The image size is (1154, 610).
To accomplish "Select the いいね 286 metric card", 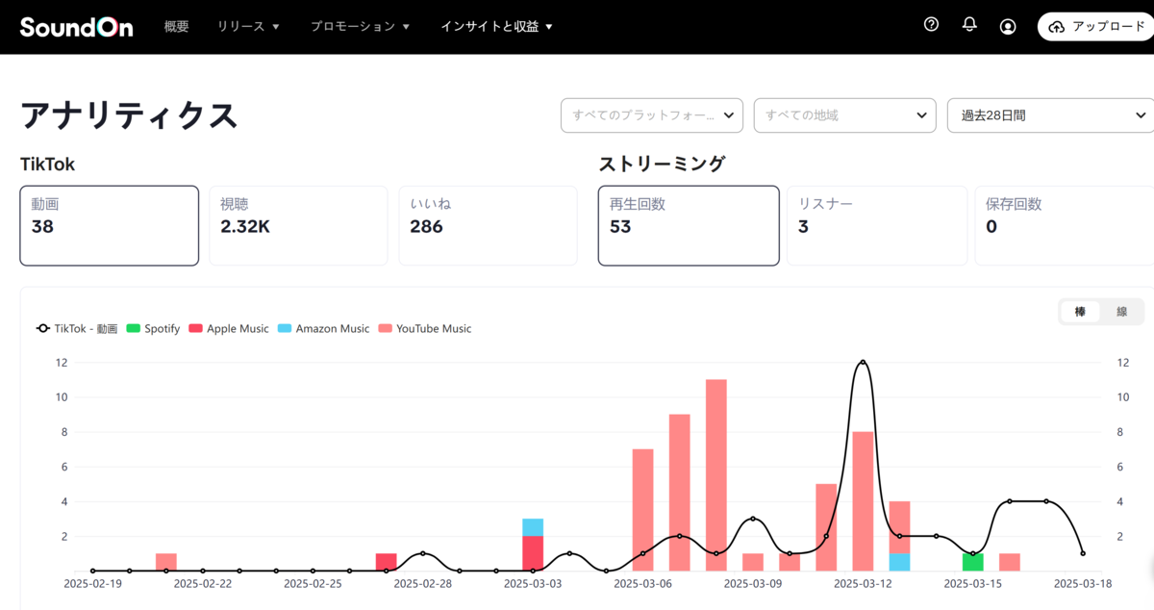I will (x=488, y=226).
